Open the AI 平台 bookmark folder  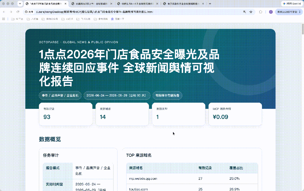point(17,19)
